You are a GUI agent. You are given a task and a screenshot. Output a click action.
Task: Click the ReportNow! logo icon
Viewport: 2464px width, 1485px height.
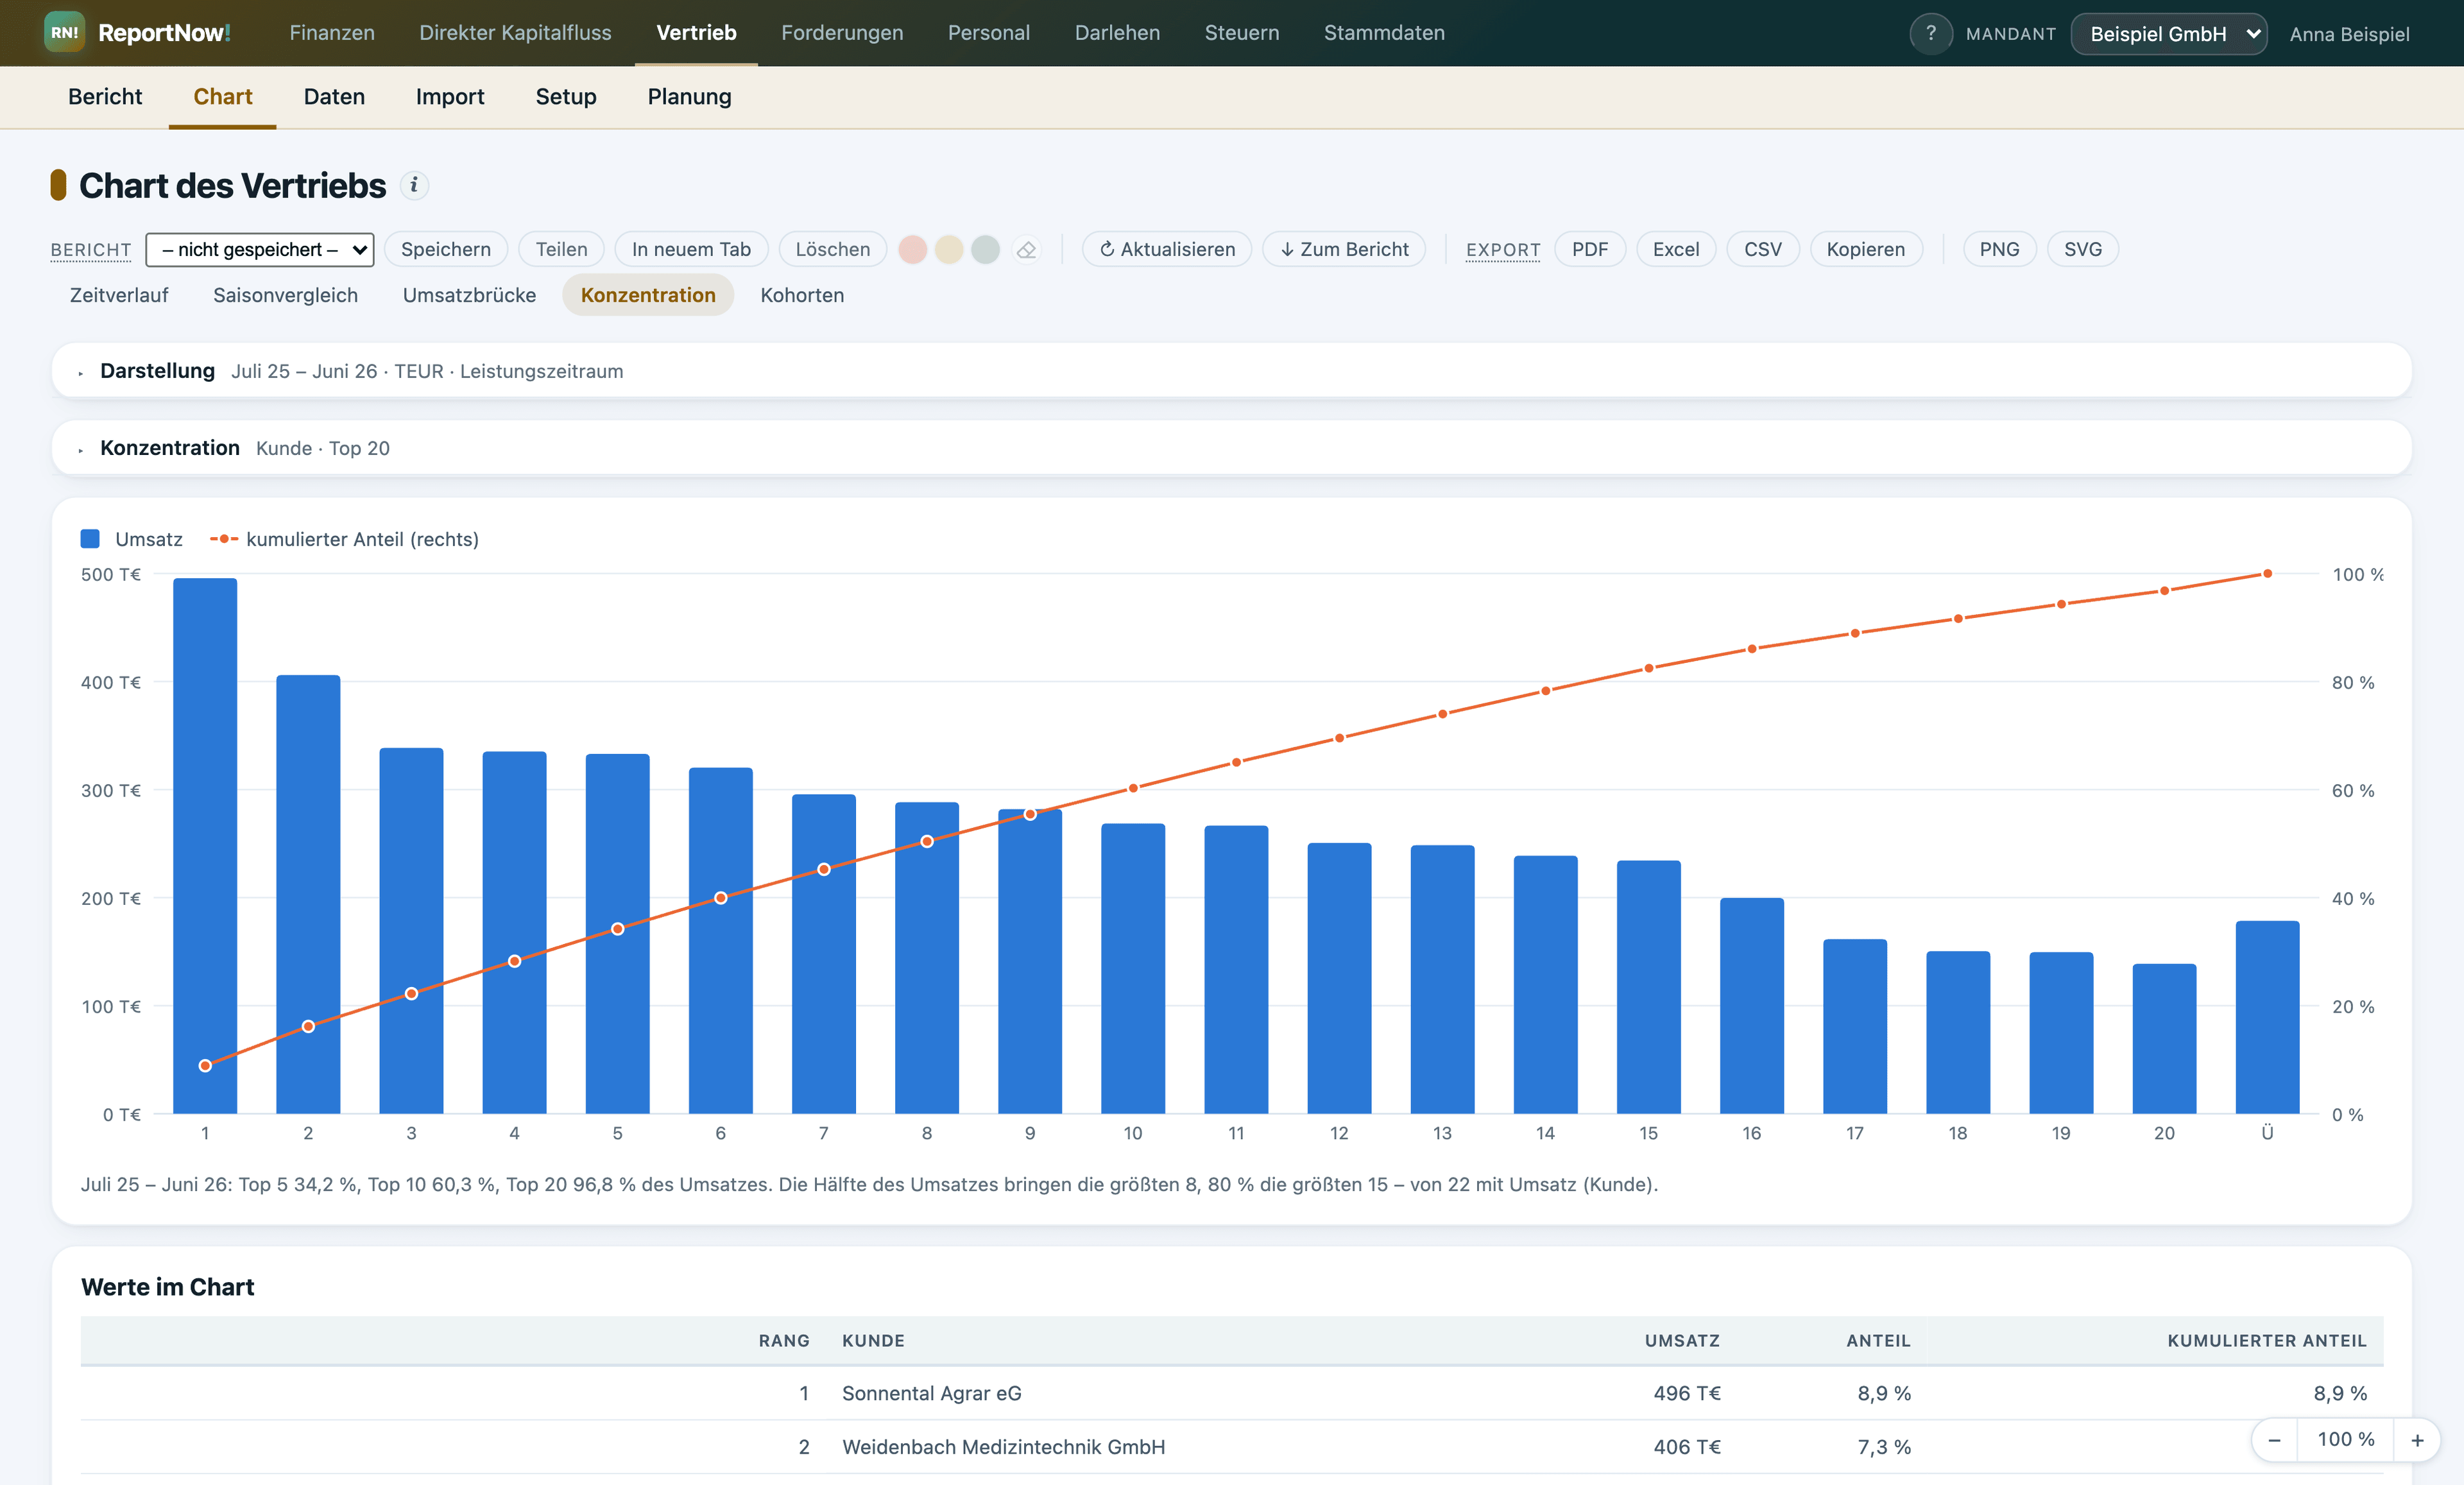[64, 32]
